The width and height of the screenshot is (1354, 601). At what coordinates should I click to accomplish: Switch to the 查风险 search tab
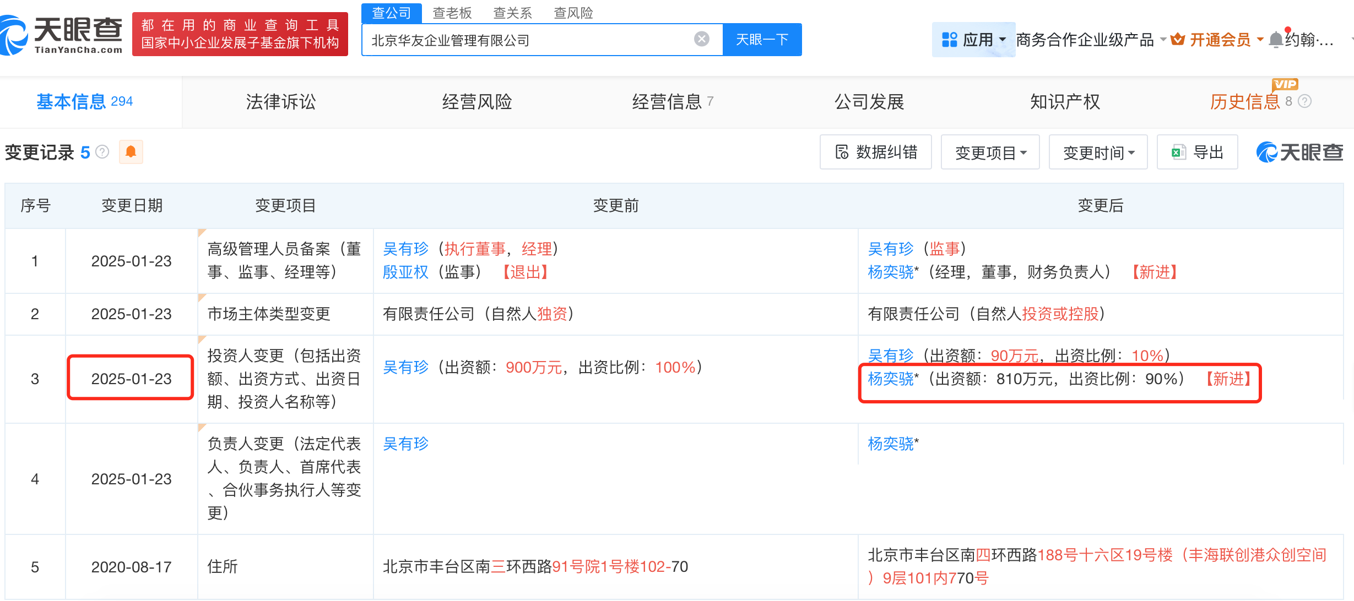click(x=573, y=13)
